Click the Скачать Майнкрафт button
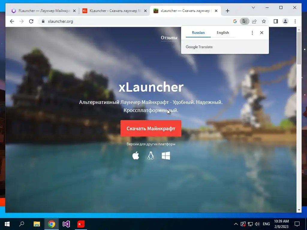Image resolution: width=307 pixels, height=230 pixels. click(x=151, y=128)
